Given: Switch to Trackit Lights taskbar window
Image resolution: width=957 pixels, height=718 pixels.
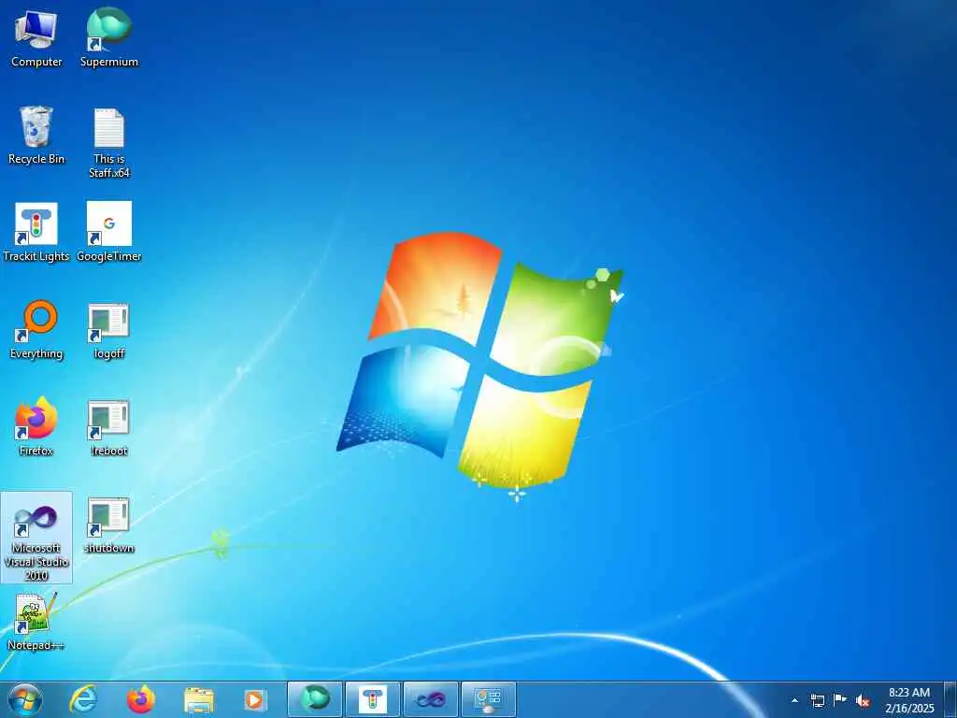Looking at the screenshot, I should (x=372, y=699).
